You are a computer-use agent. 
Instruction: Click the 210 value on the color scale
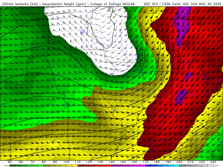(x=191, y=162)
